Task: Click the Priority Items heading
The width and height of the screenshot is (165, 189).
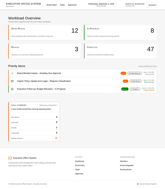Action: coord(16,66)
